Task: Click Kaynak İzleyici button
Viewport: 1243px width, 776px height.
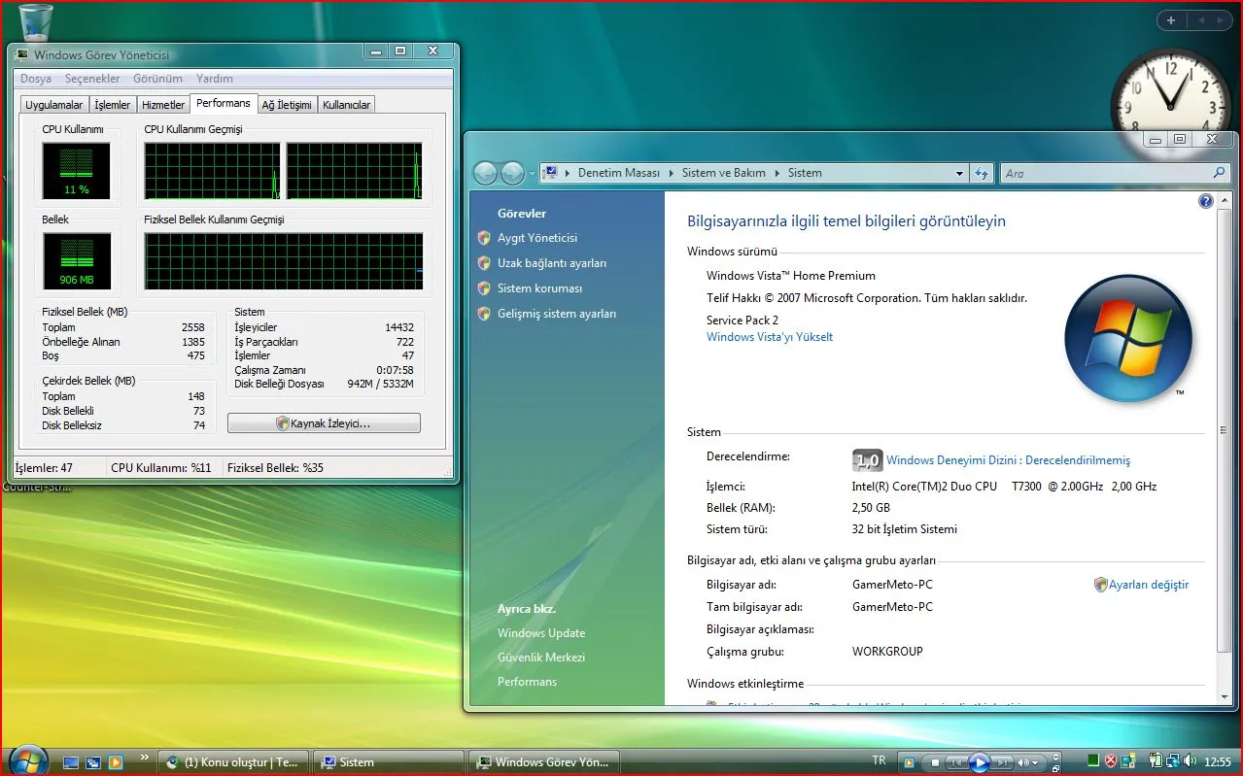Action: click(324, 423)
